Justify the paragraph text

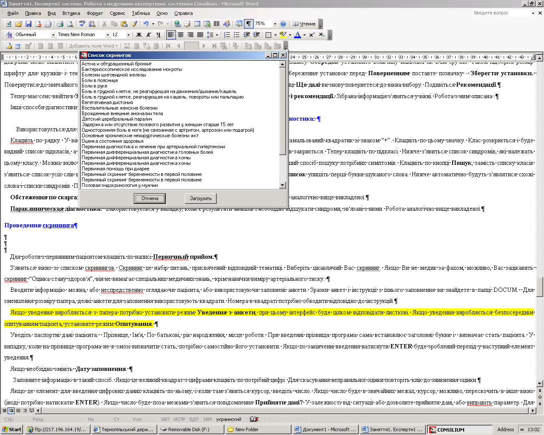tap(200, 35)
